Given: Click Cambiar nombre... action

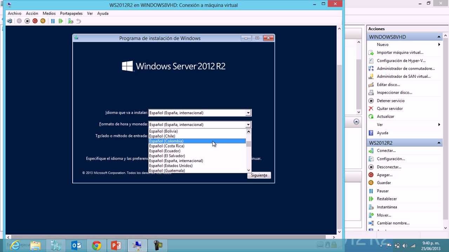Looking at the screenshot, I should [x=393, y=223].
